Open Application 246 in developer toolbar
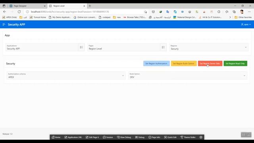 coord(73,137)
